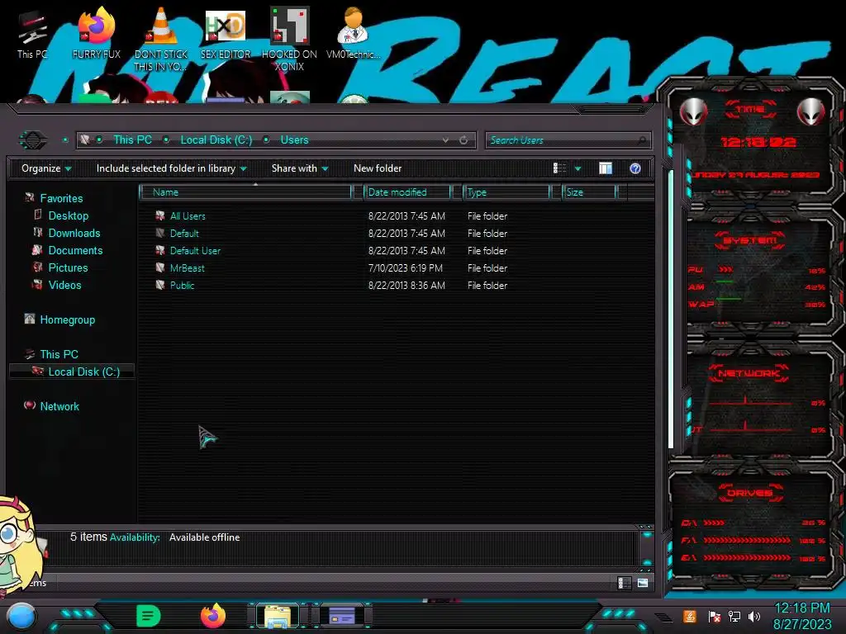Click the Start orb on taskbar
The image size is (846, 634).
(21, 617)
